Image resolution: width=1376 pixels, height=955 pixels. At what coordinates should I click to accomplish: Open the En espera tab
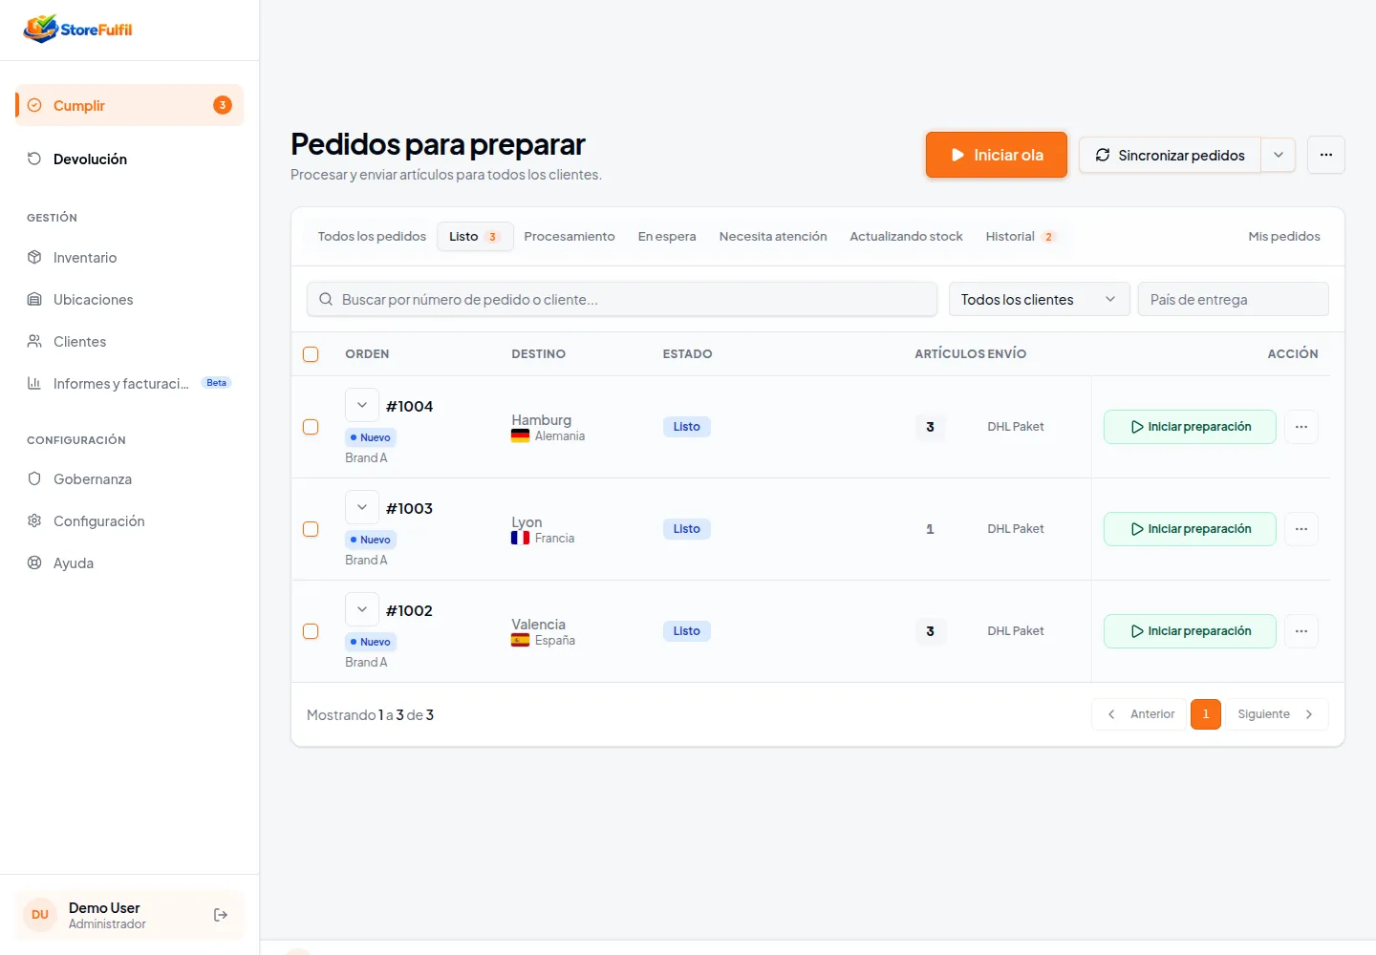667,236
